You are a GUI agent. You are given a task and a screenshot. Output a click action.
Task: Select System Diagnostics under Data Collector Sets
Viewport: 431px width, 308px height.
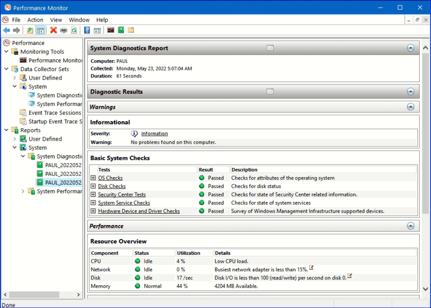(x=55, y=95)
